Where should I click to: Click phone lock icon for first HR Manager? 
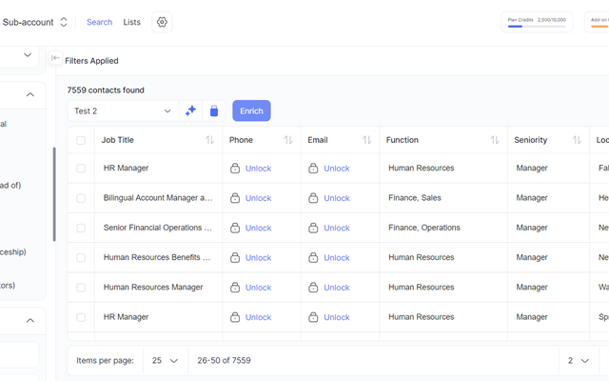[x=235, y=168]
